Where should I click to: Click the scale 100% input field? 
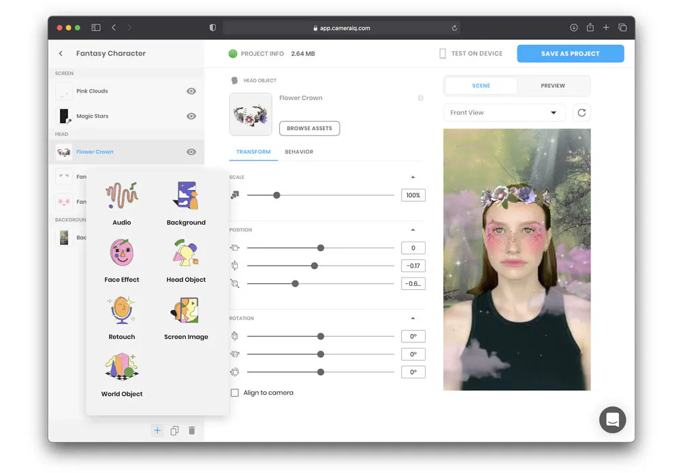[413, 195]
